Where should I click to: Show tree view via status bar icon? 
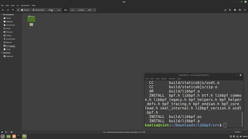point(6,132)
